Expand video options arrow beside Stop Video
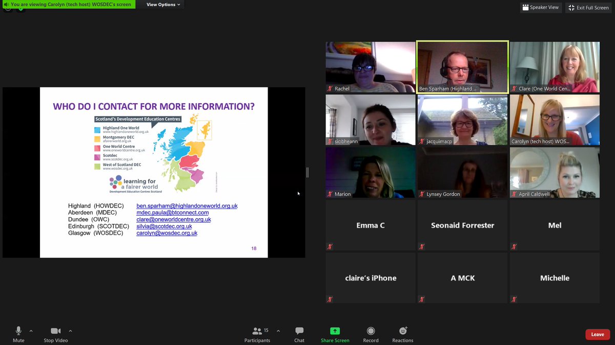 click(x=71, y=331)
